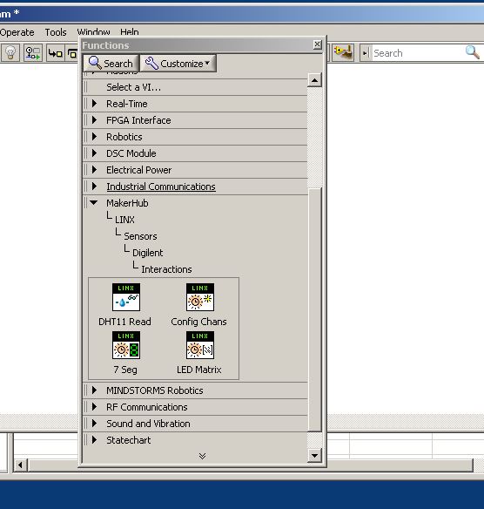This screenshot has height=509, width=484.
Task: Expand the Robotics category
Action: coord(95,137)
